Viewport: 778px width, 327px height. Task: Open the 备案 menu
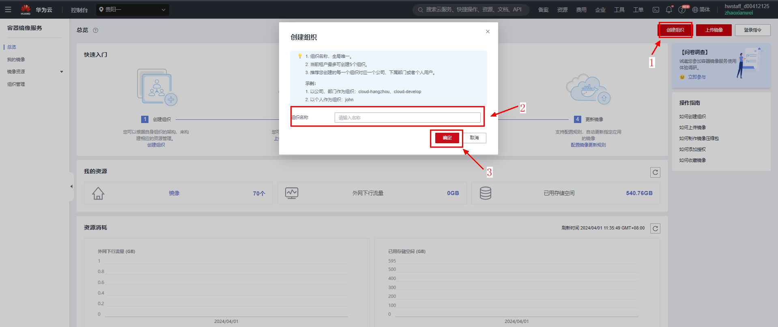click(x=543, y=10)
